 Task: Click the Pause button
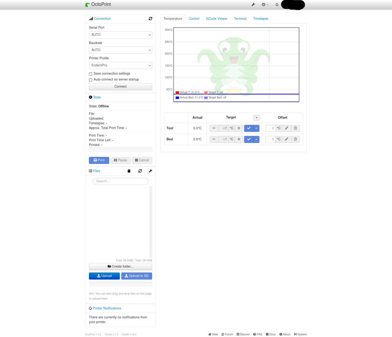coord(121,160)
